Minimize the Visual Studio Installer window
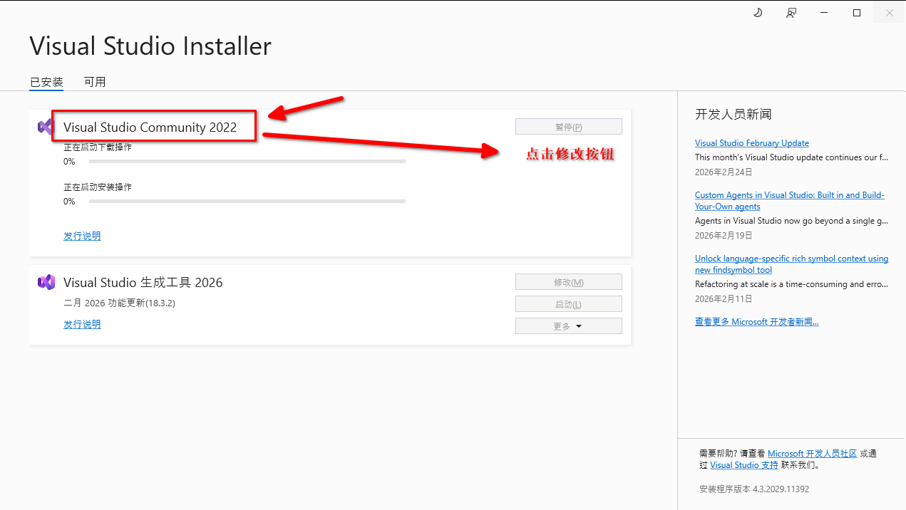 pos(824,13)
